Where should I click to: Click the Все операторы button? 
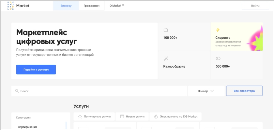coord(244,91)
